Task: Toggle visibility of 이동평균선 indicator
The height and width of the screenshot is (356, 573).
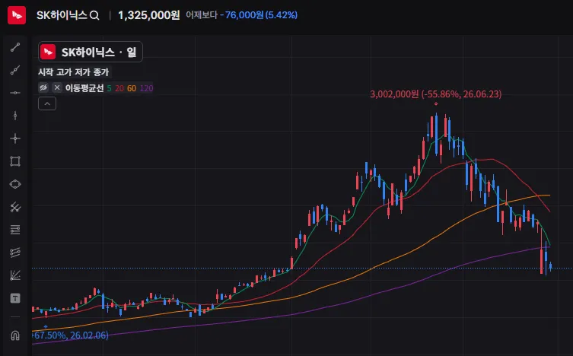Action: point(43,87)
